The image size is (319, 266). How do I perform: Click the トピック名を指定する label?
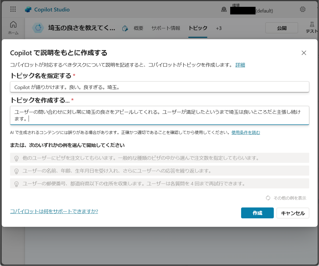[x=41, y=76]
